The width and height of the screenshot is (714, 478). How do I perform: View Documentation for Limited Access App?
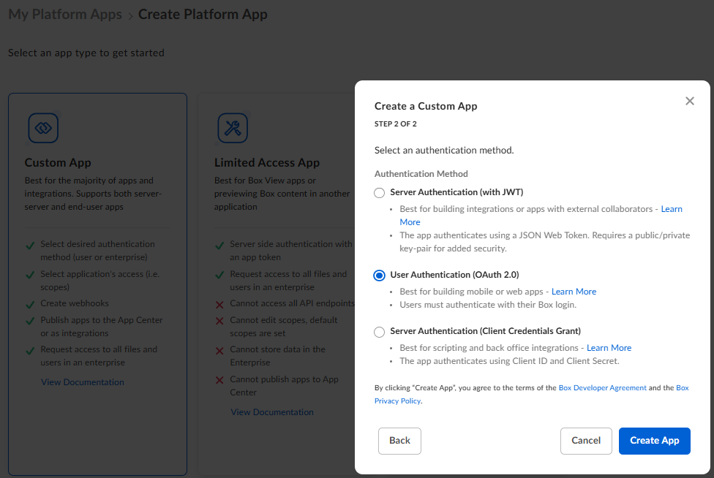click(272, 412)
